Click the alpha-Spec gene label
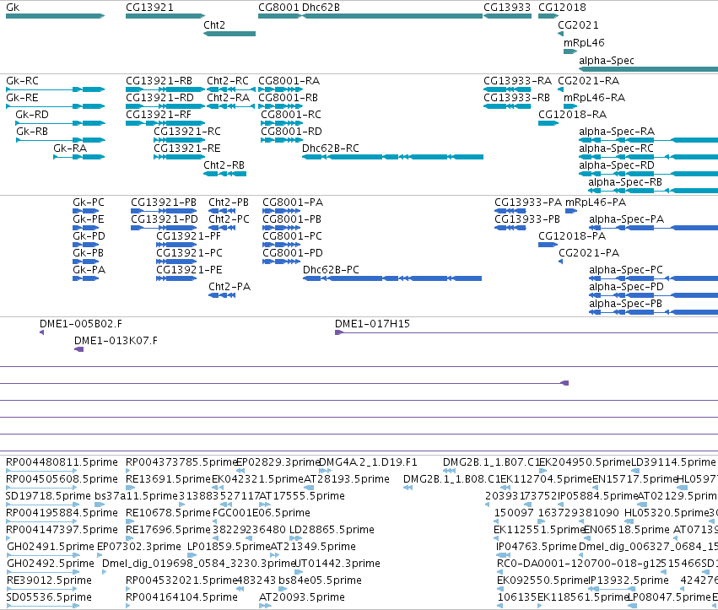The image size is (718, 610). pos(607,61)
